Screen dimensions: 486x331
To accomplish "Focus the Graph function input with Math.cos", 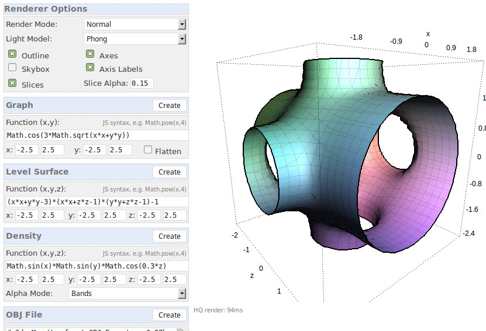I will pyautogui.click(x=96, y=135).
